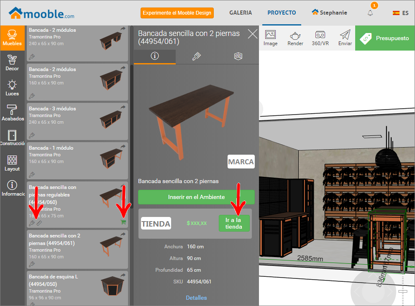Click the Profundidad value 65 cm
Viewport: 415px width, 306px height.
(194, 270)
